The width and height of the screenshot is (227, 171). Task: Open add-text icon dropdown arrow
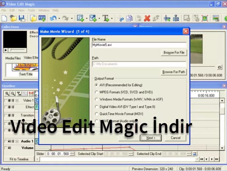pos(112,19)
